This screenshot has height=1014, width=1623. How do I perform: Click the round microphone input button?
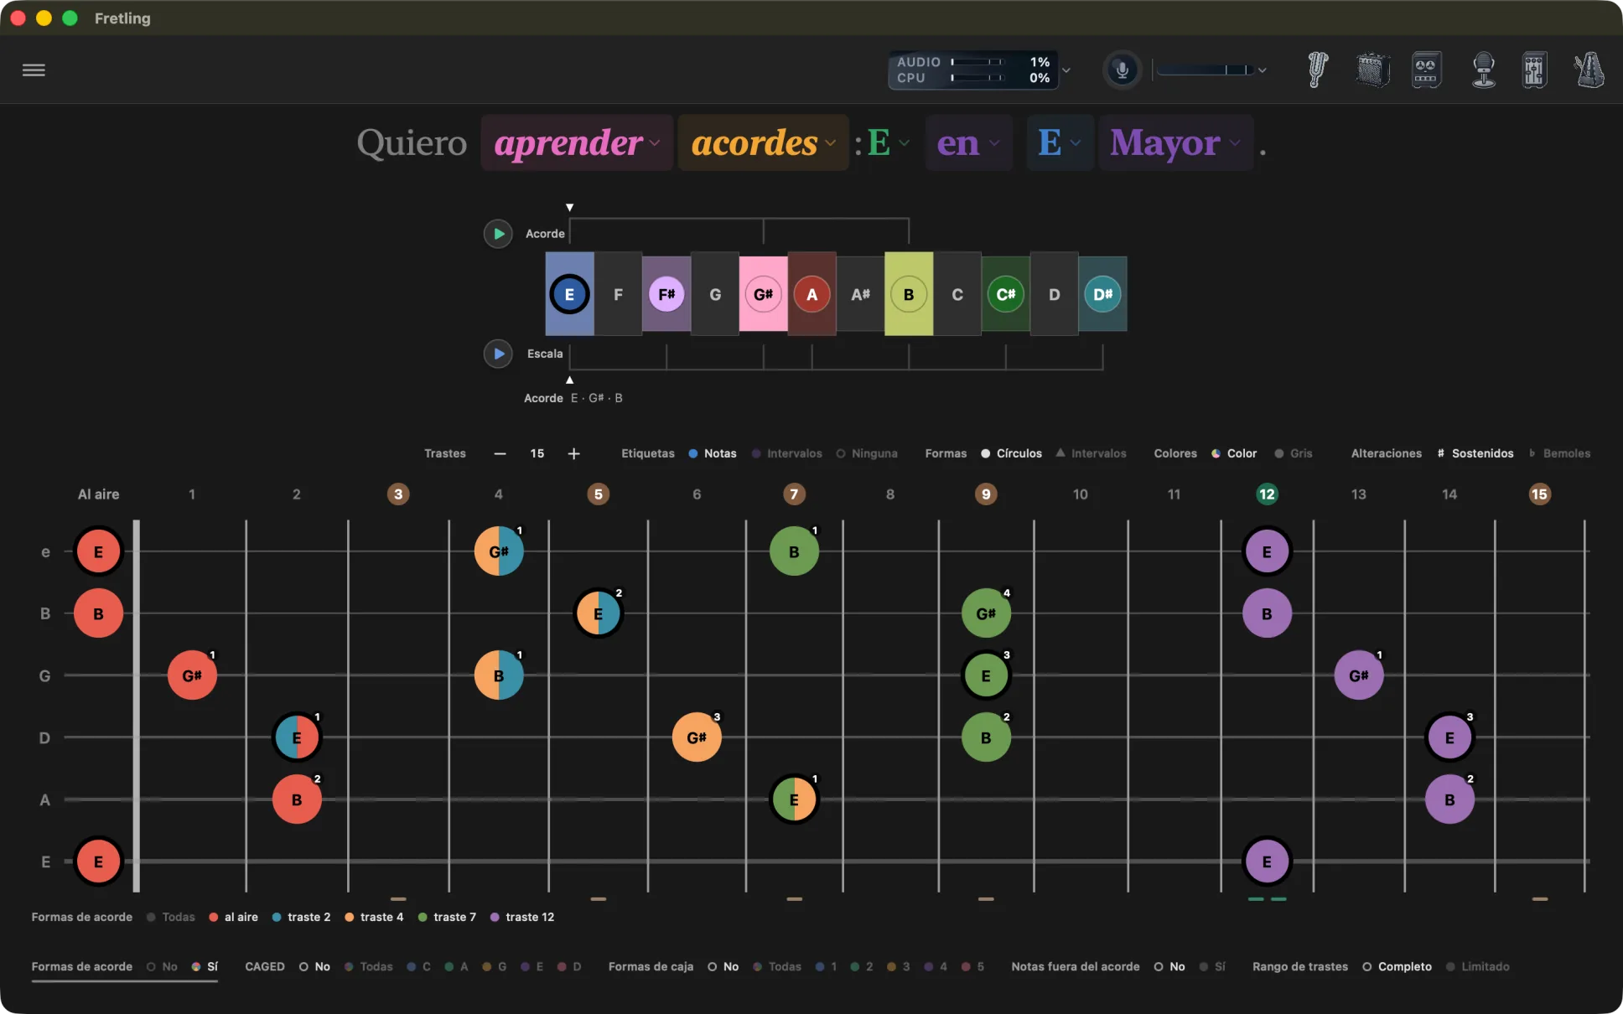coord(1122,70)
